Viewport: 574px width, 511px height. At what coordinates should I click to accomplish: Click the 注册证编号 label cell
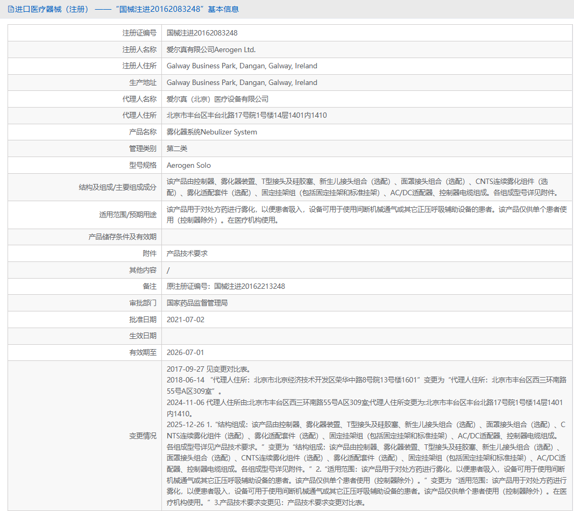click(x=139, y=33)
